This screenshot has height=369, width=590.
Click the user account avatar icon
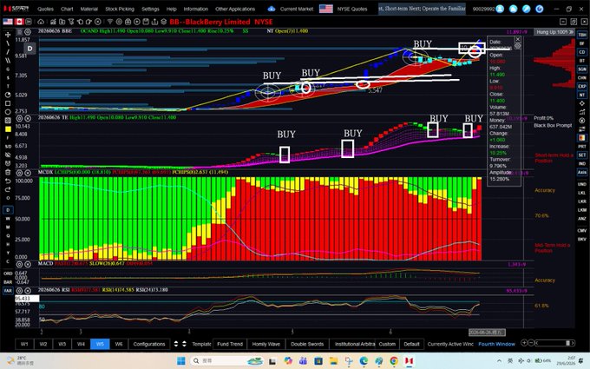tap(500, 9)
